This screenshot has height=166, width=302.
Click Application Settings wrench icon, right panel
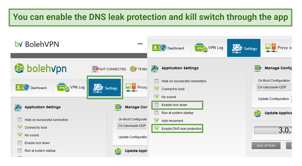[155, 68]
